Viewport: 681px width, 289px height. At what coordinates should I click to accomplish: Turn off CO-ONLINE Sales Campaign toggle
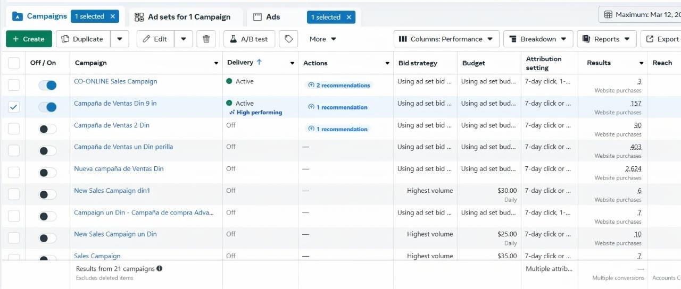click(x=47, y=85)
